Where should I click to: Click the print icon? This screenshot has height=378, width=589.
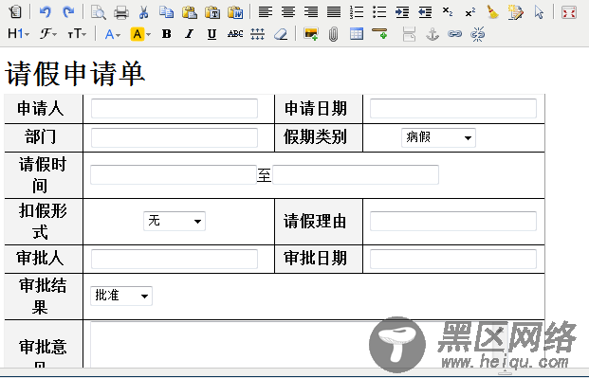[x=121, y=12]
